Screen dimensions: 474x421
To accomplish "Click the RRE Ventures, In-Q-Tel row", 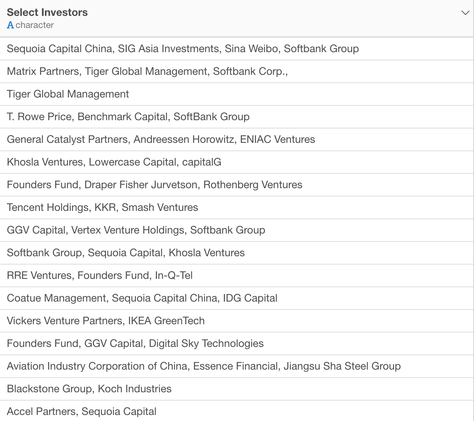I will (237, 276).
